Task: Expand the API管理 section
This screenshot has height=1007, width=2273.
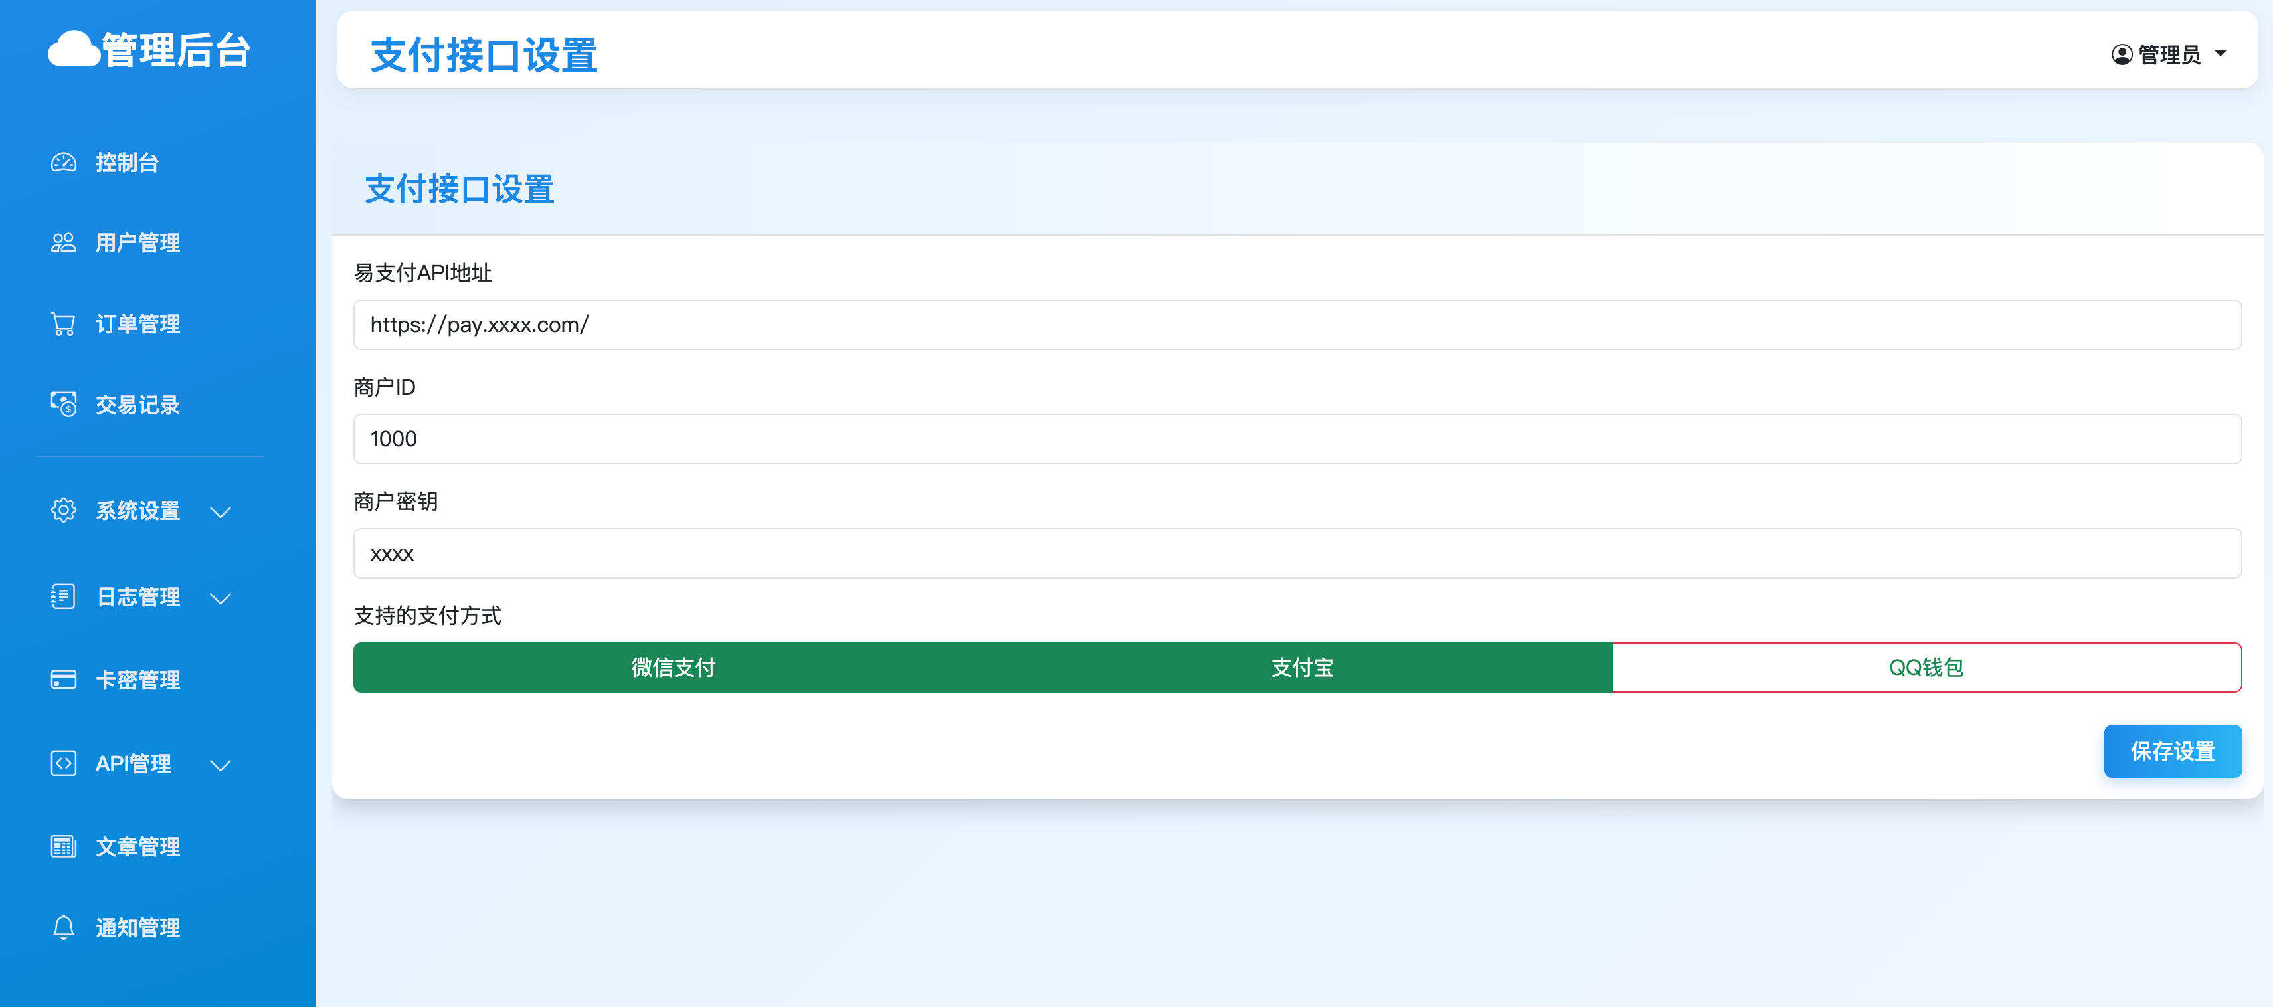Action: click(x=221, y=765)
